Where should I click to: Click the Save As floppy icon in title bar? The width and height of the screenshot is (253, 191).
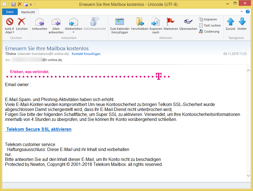tap(14, 4)
